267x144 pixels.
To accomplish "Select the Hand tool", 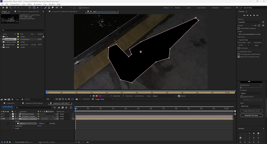I will tap(7, 7).
